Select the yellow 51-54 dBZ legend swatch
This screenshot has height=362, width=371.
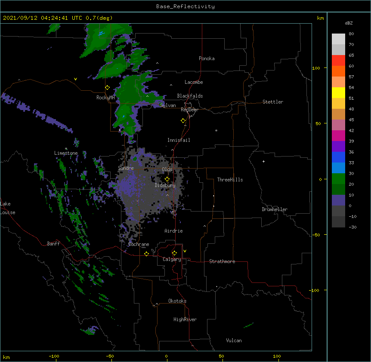pos(338,92)
